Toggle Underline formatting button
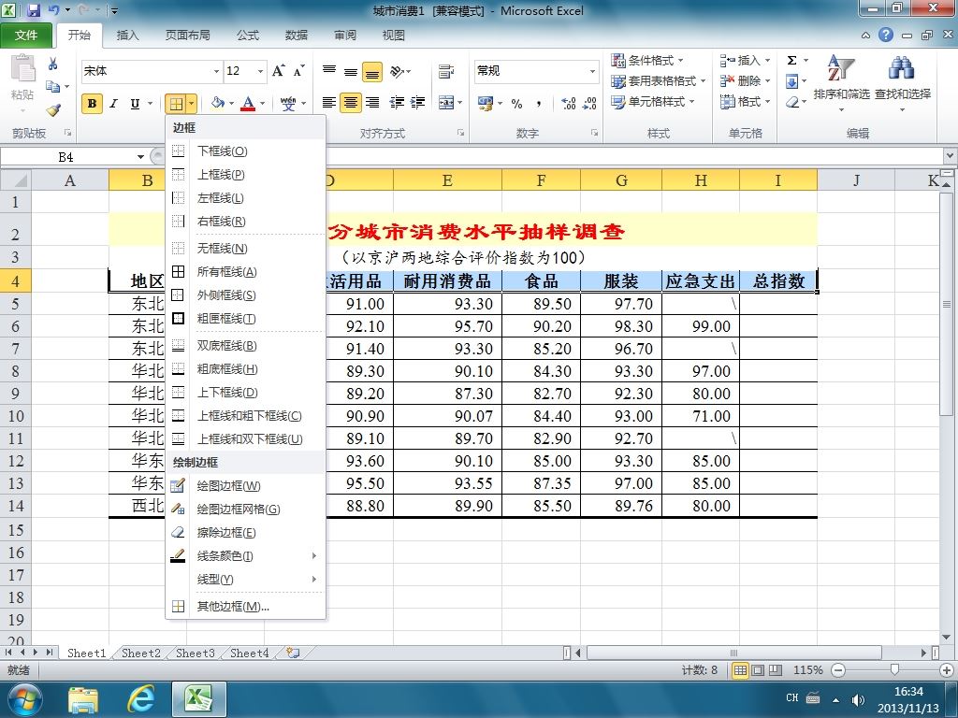Screen dimensions: 958x718 pyautogui.click(x=135, y=103)
